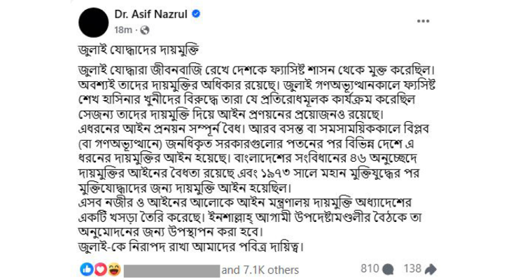Click the line mentioning '১৯৭৩ সালে'
This screenshot has width=511, height=280.
pyautogui.click(x=255, y=175)
